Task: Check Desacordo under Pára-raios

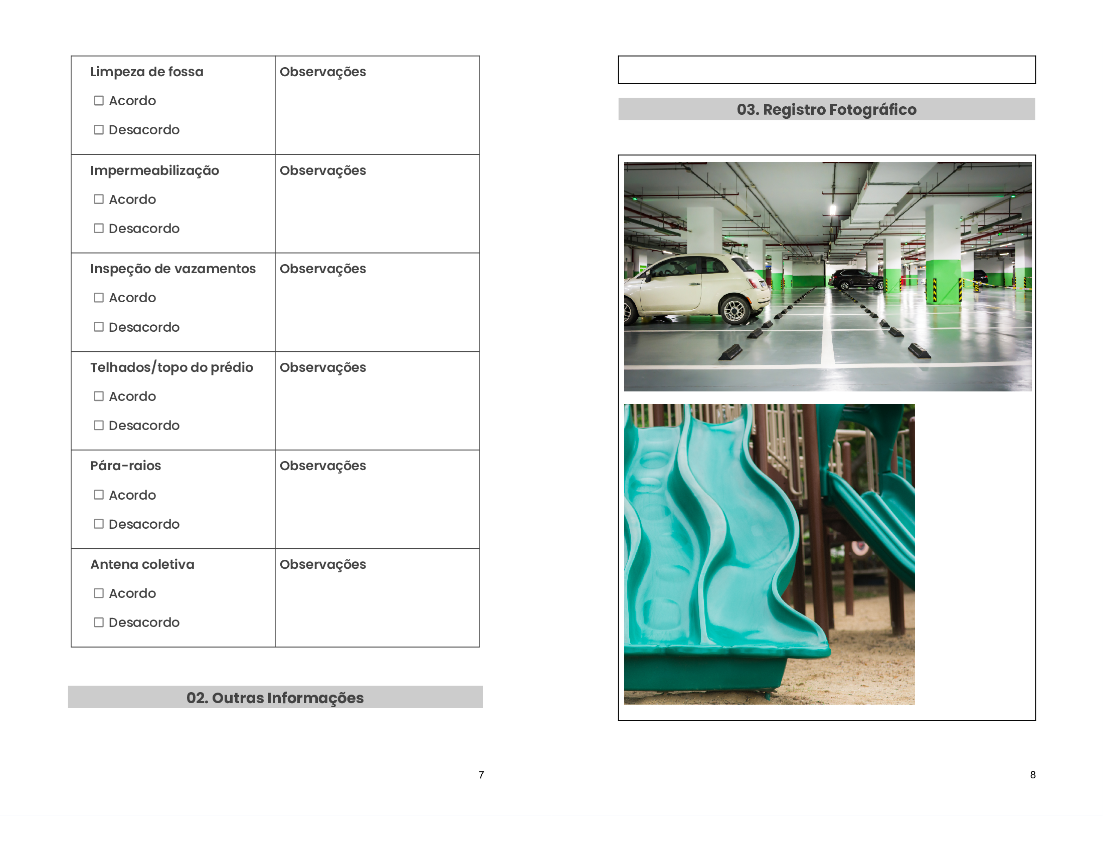Action: pyautogui.click(x=98, y=524)
